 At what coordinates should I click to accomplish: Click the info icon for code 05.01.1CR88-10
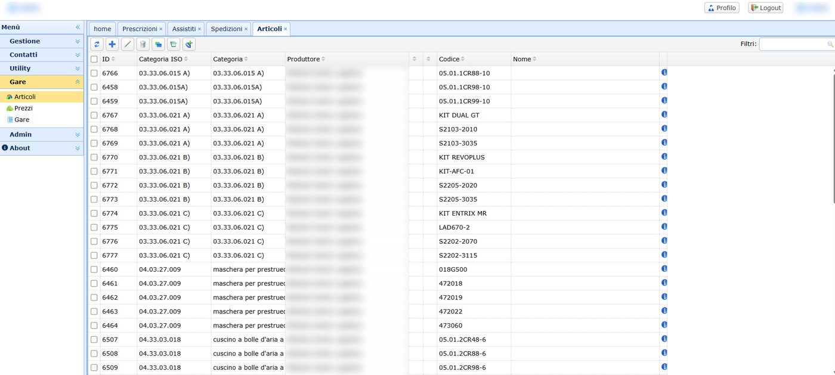(x=664, y=73)
